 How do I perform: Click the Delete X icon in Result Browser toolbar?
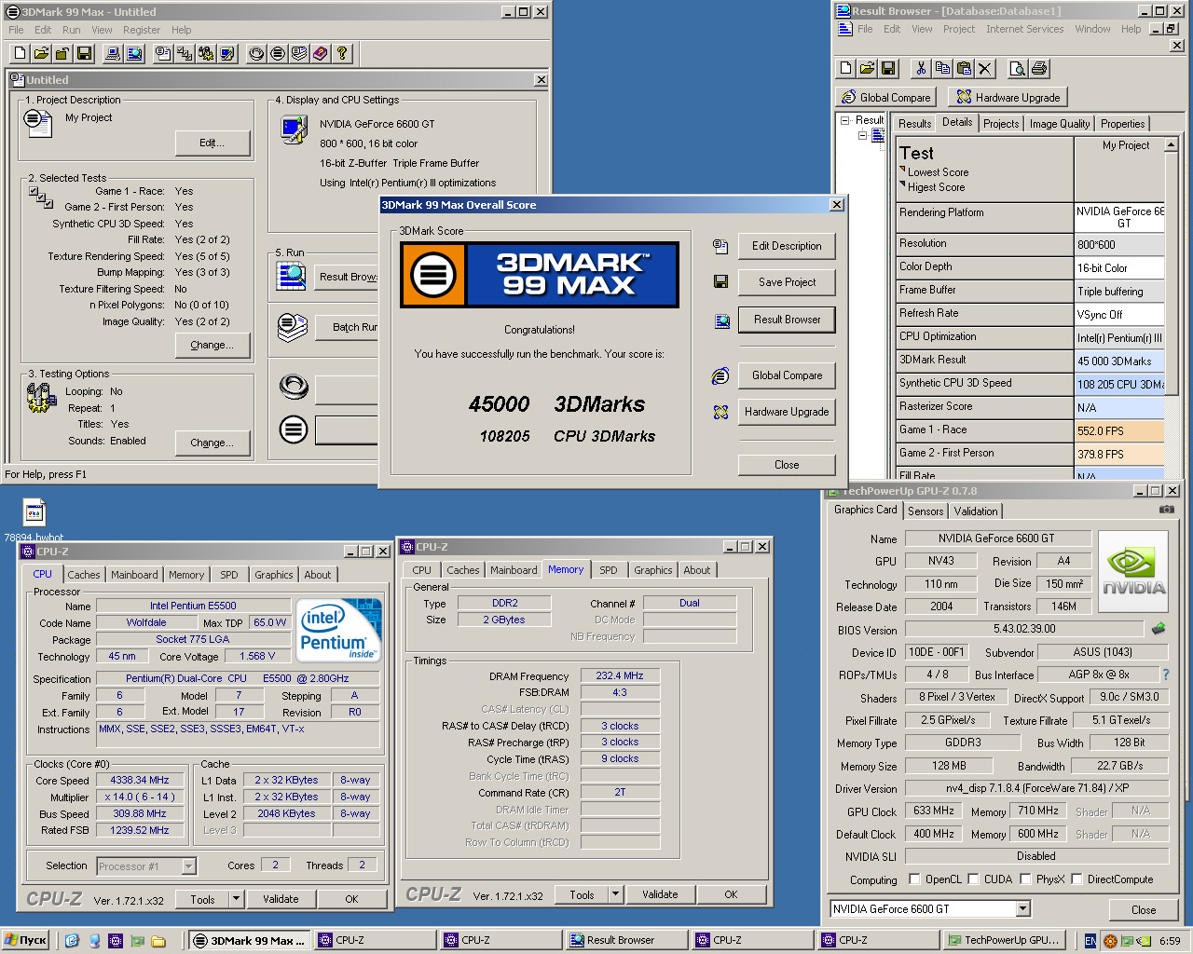[x=985, y=68]
